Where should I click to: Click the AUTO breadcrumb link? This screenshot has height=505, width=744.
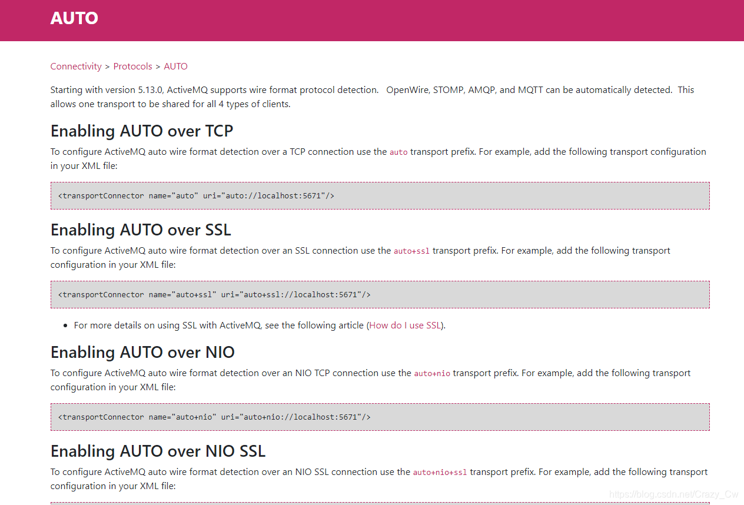pos(175,67)
